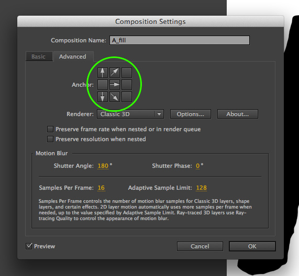299x276 pixels.
Task: Cancel the Composition Settings dialog
Action: coord(200,246)
